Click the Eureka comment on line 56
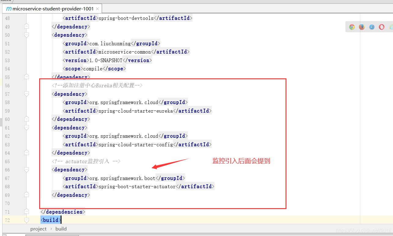The width and height of the screenshot is (393, 236). 97,85
